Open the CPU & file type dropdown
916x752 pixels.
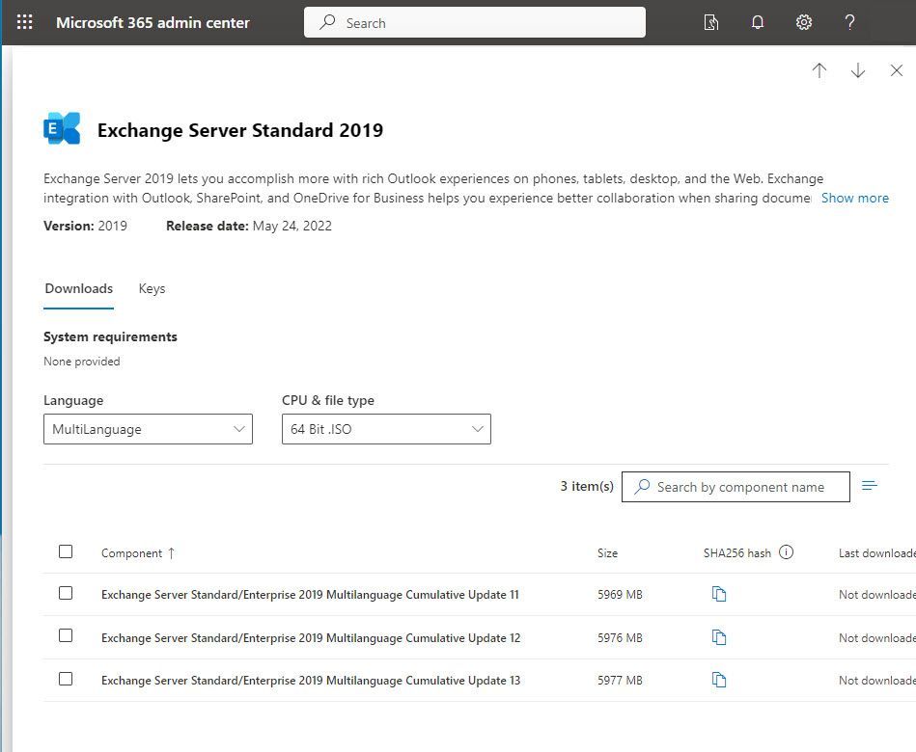point(386,429)
